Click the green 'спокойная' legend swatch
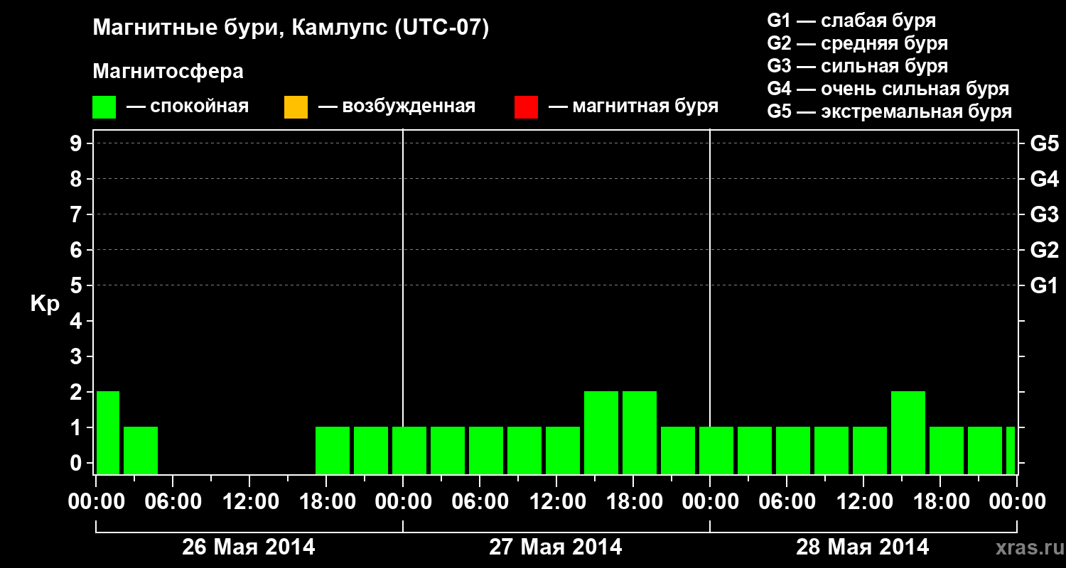Screen dimensions: 1066x568 coord(104,107)
